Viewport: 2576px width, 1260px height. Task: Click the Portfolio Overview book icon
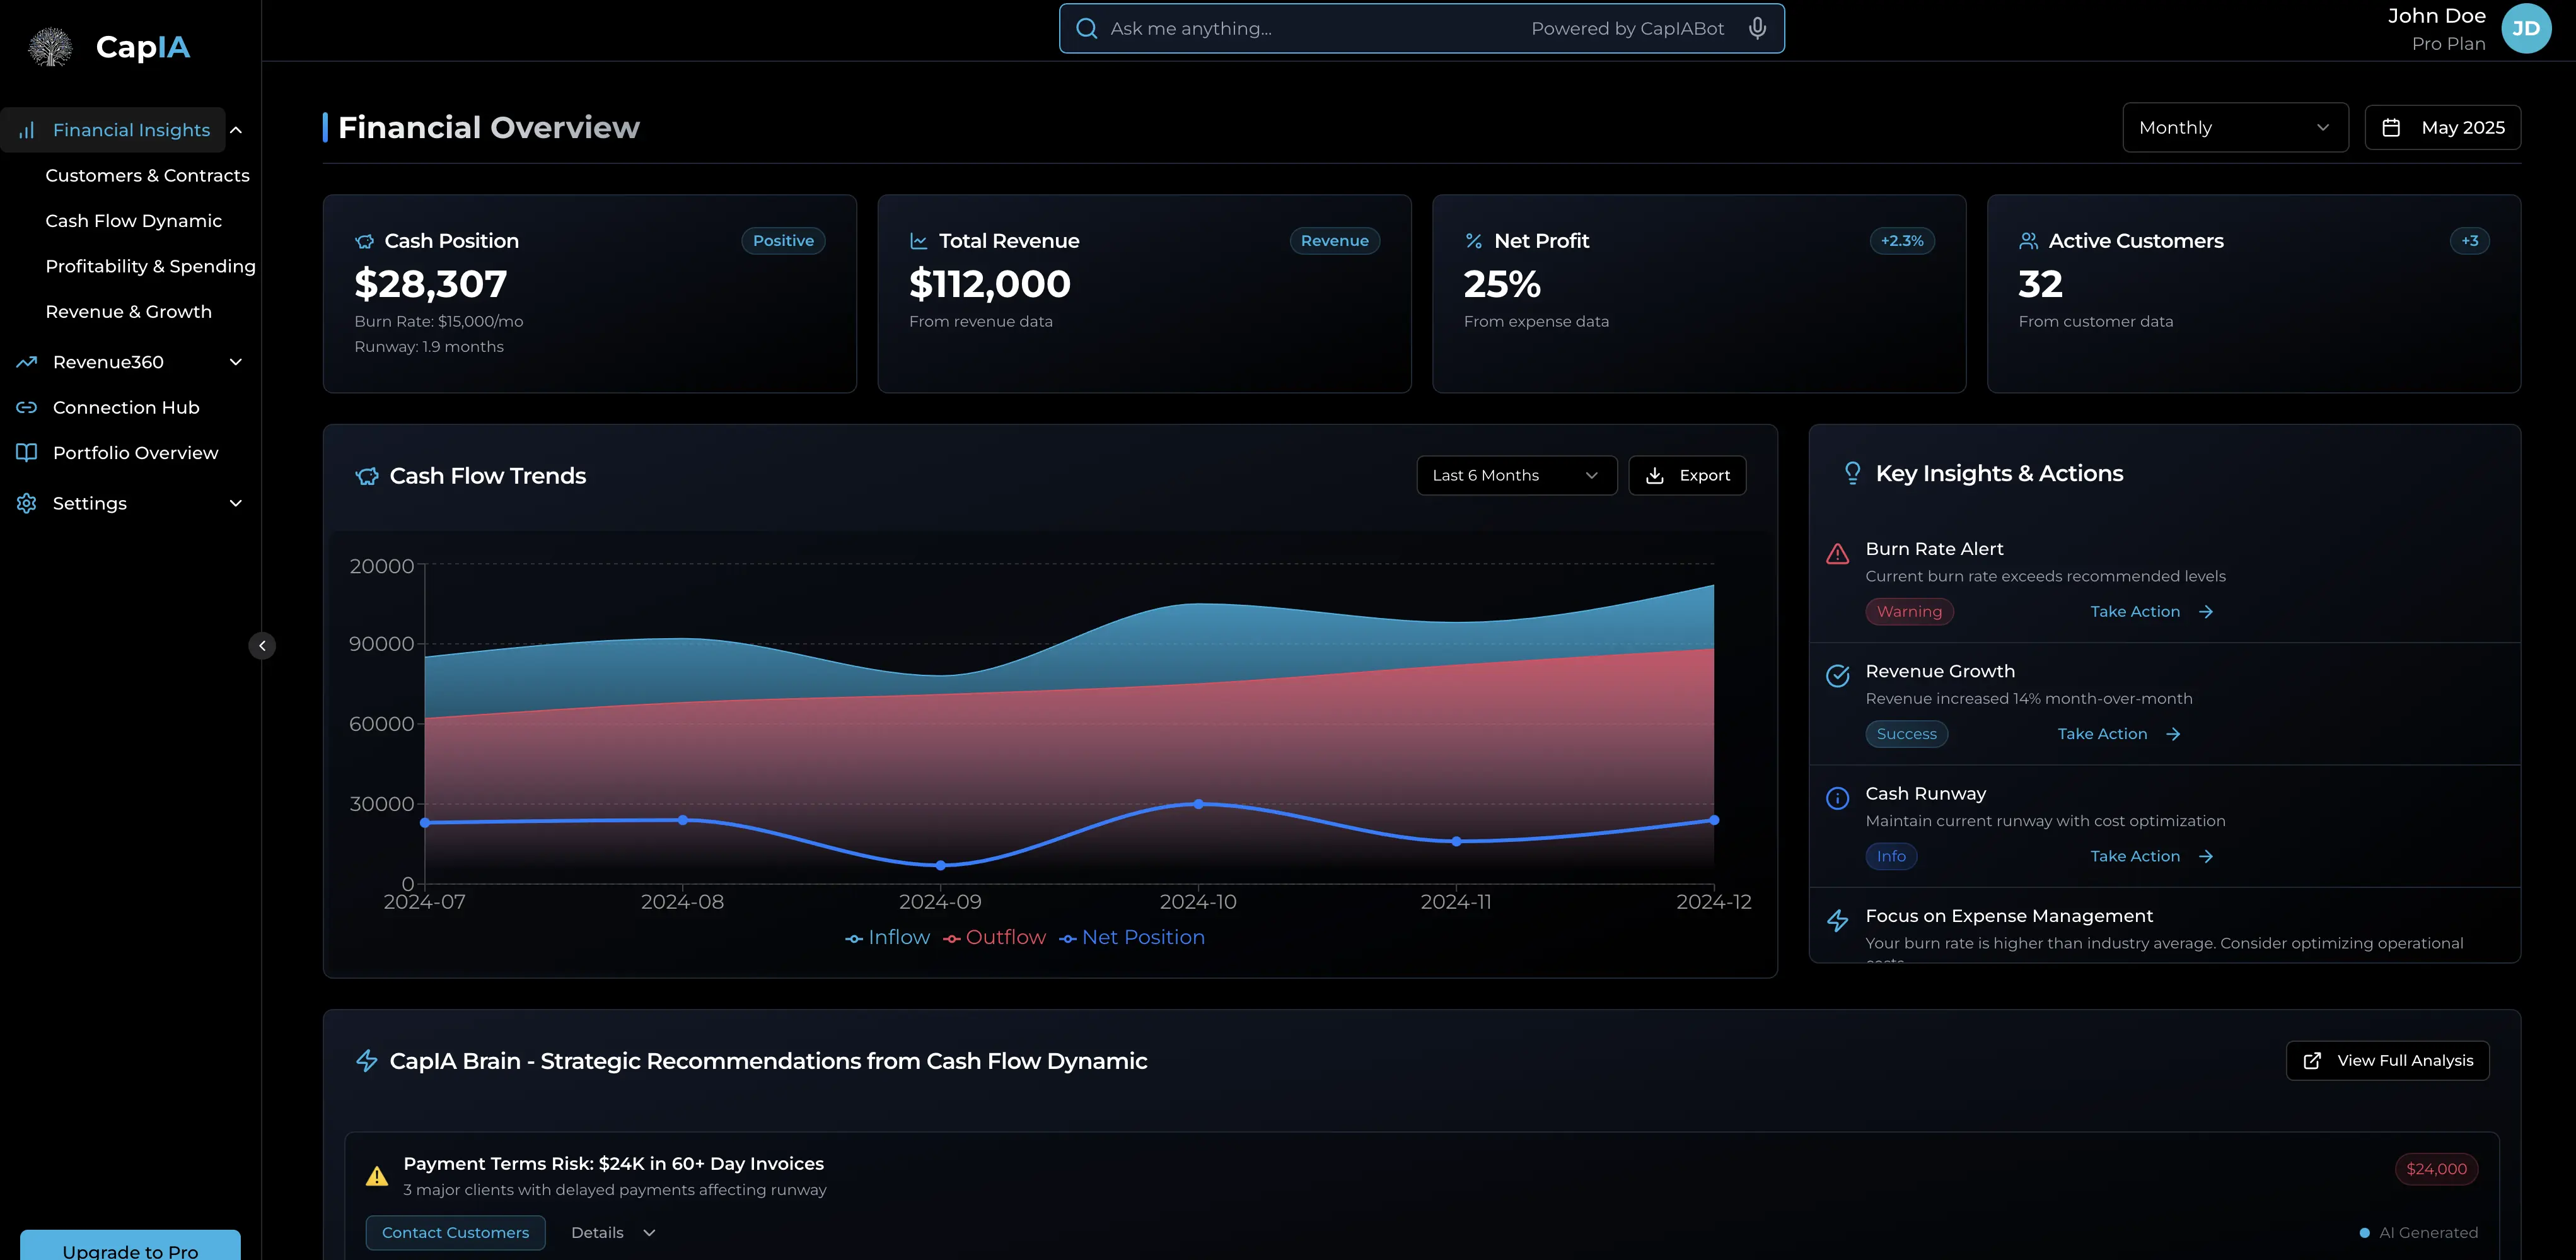point(27,452)
